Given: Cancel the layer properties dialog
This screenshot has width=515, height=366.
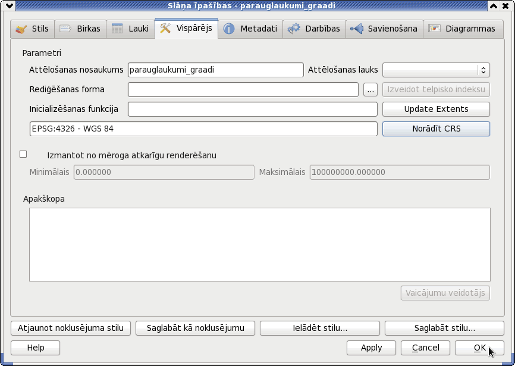Looking at the screenshot, I should click(x=425, y=348).
